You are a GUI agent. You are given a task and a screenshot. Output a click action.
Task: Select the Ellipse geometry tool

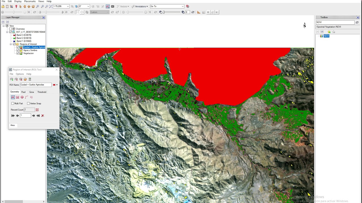point(22,97)
